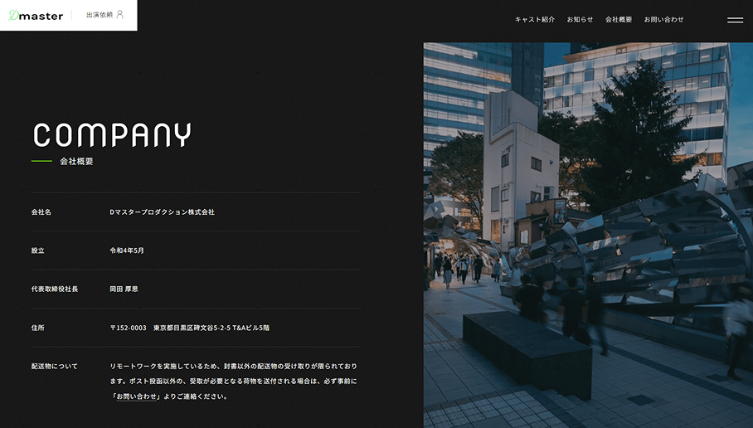Click the person icon beside 出演依頼
The image size is (753, 428).
[x=120, y=14]
